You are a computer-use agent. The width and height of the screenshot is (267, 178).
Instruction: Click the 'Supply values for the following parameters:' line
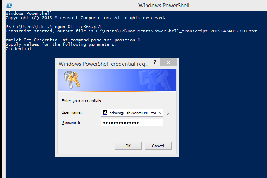[x=61, y=44]
